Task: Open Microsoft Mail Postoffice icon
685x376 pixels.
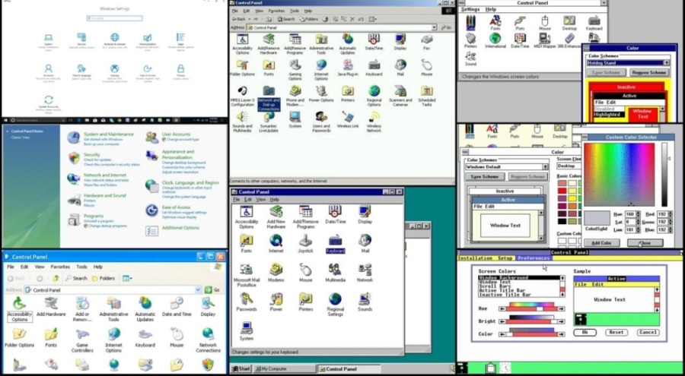Action: [x=246, y=270]
